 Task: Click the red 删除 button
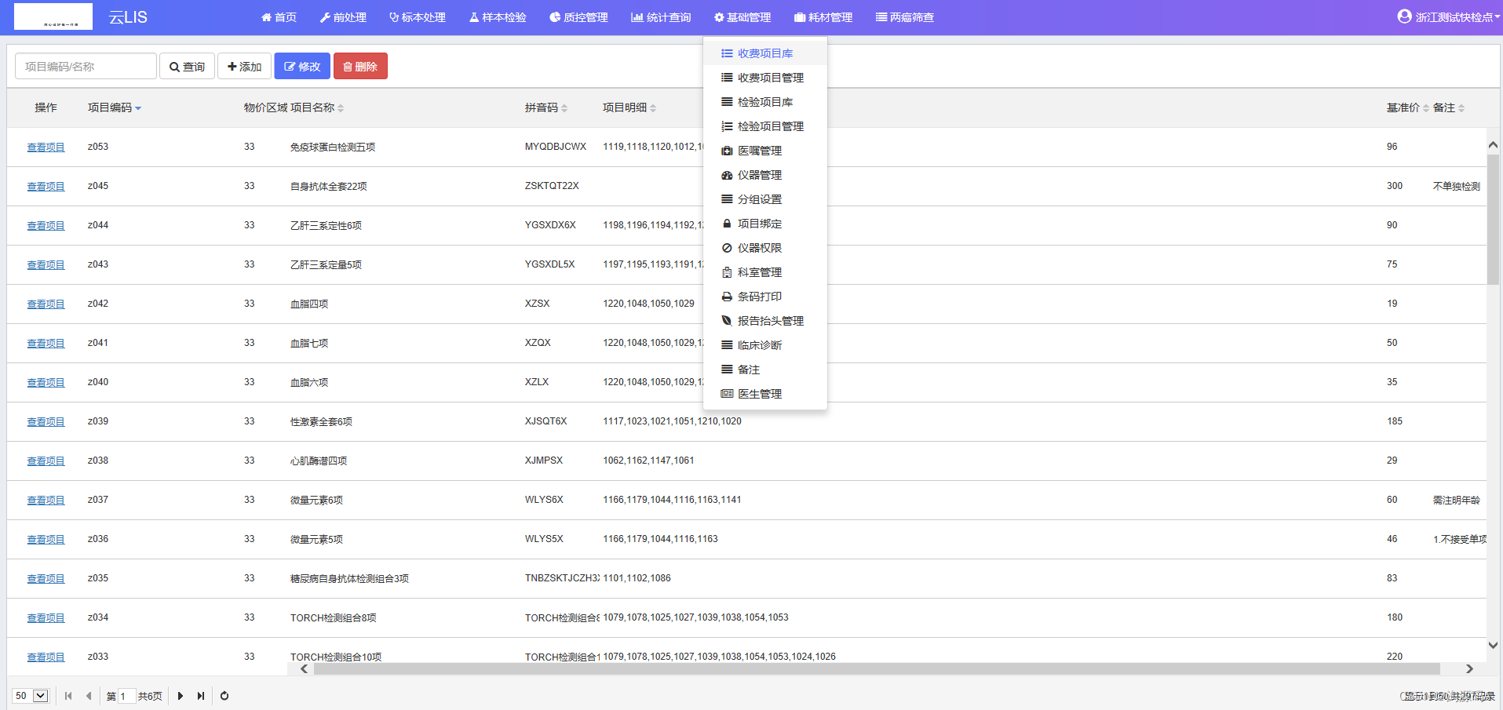[x=360, y=67]
